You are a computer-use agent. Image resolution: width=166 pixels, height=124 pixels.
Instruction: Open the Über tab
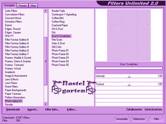33,6
